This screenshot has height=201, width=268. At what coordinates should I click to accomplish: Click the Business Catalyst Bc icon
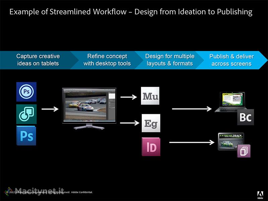click(246, 117)
